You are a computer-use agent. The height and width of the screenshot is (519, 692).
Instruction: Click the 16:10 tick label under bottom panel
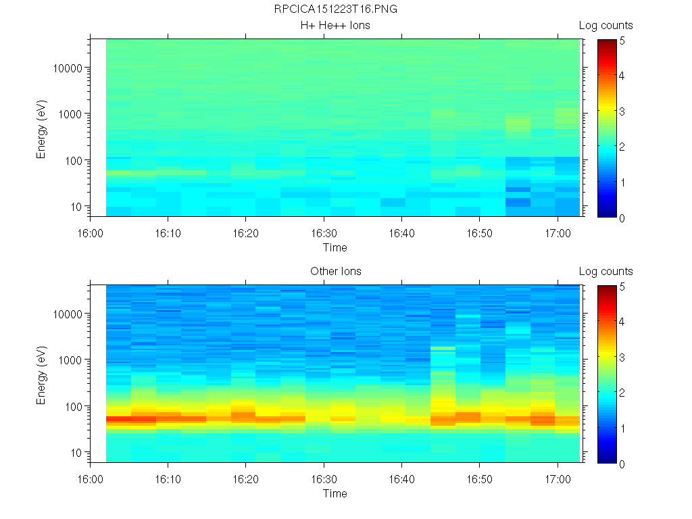[x=168, y=479]
